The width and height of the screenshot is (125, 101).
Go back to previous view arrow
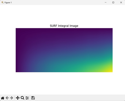pos(7,98)
